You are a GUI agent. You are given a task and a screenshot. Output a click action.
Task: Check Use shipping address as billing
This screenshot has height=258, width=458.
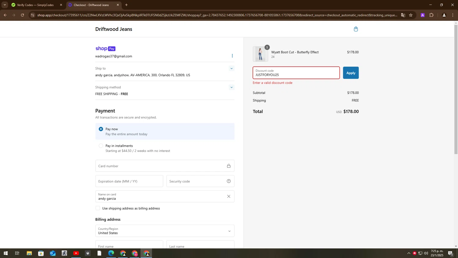click(x=98, y=208)
